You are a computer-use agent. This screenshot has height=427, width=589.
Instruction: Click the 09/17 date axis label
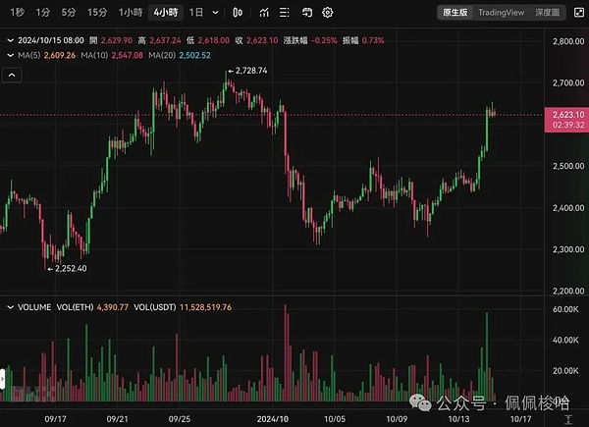[x=55, y=419]
